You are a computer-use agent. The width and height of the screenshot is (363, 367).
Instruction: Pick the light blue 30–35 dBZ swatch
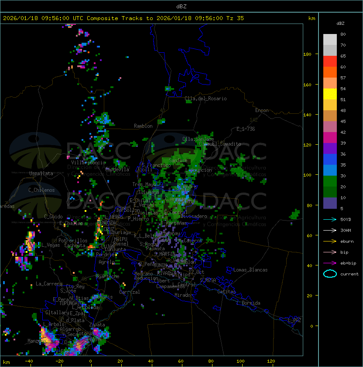coord(330,170)
